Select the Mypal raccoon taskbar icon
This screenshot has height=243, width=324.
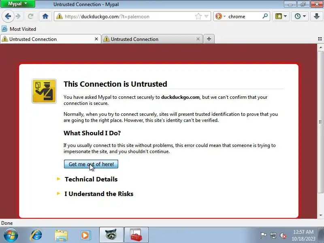[x=111, y=235]
